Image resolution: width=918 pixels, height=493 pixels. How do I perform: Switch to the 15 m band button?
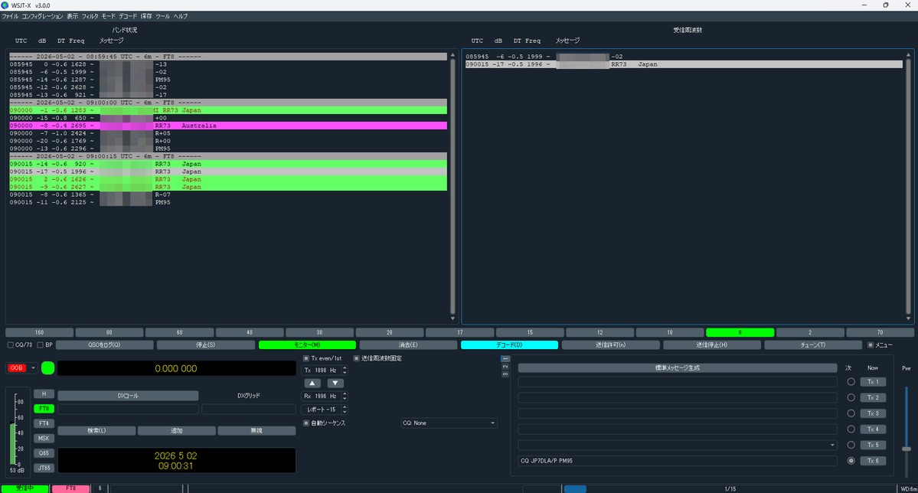click(x=530, y=332)
